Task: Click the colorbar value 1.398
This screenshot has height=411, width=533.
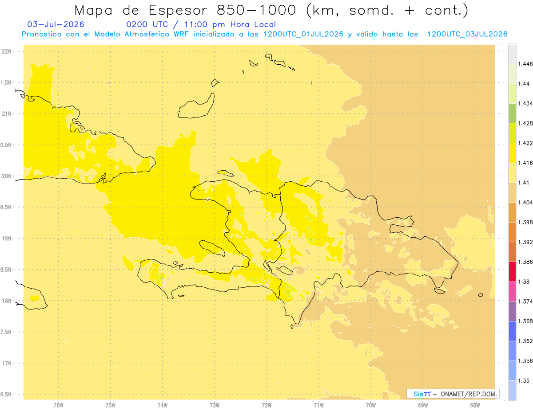Action: [x=525, y=222]
